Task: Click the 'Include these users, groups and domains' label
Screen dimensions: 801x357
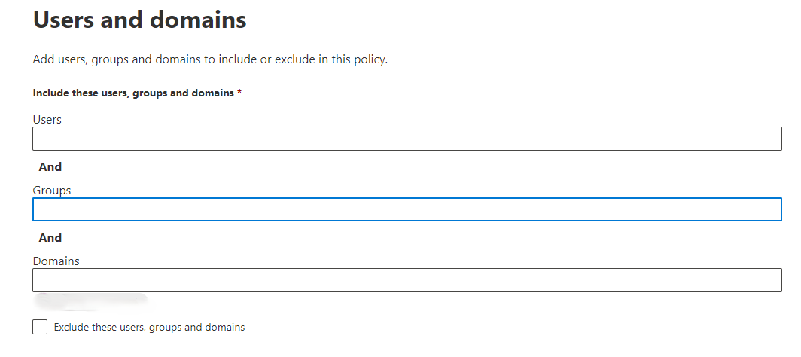Action: pyautogui.click(x=133, y=93)
